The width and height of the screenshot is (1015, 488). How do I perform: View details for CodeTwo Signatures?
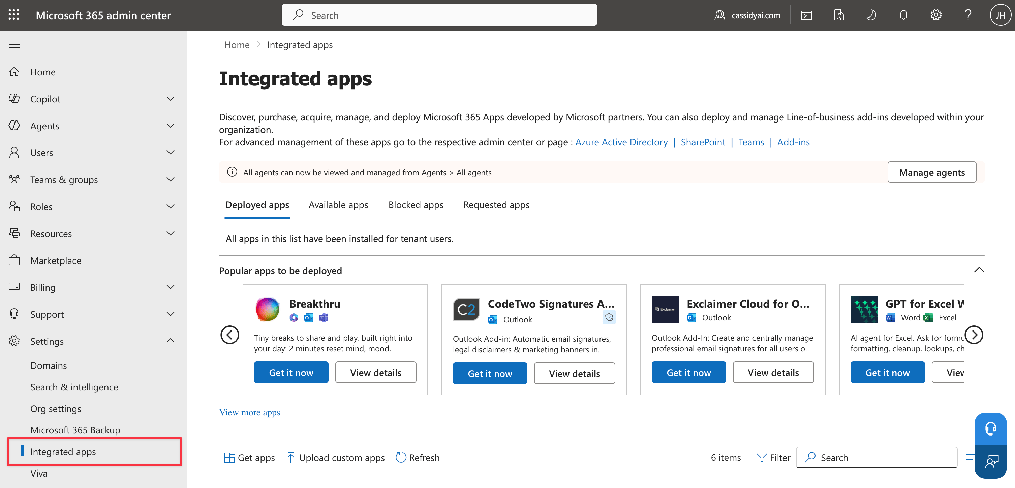coord(575,373)
